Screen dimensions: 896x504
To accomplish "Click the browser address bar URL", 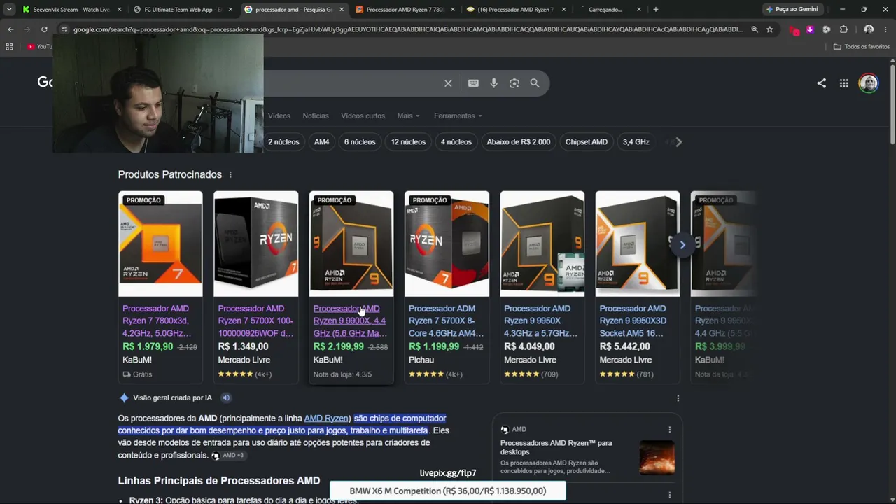I will point(407,29).
